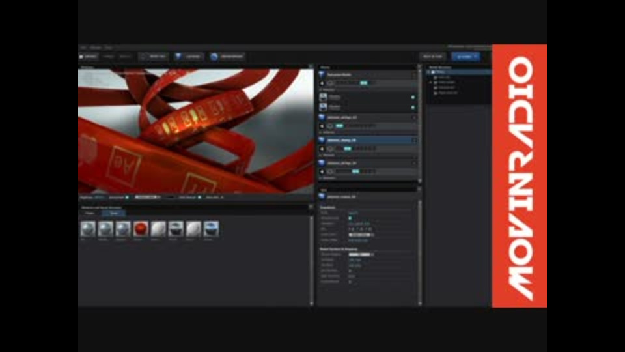Click the home icon under the highlighted scene group

tap(322, 149)
